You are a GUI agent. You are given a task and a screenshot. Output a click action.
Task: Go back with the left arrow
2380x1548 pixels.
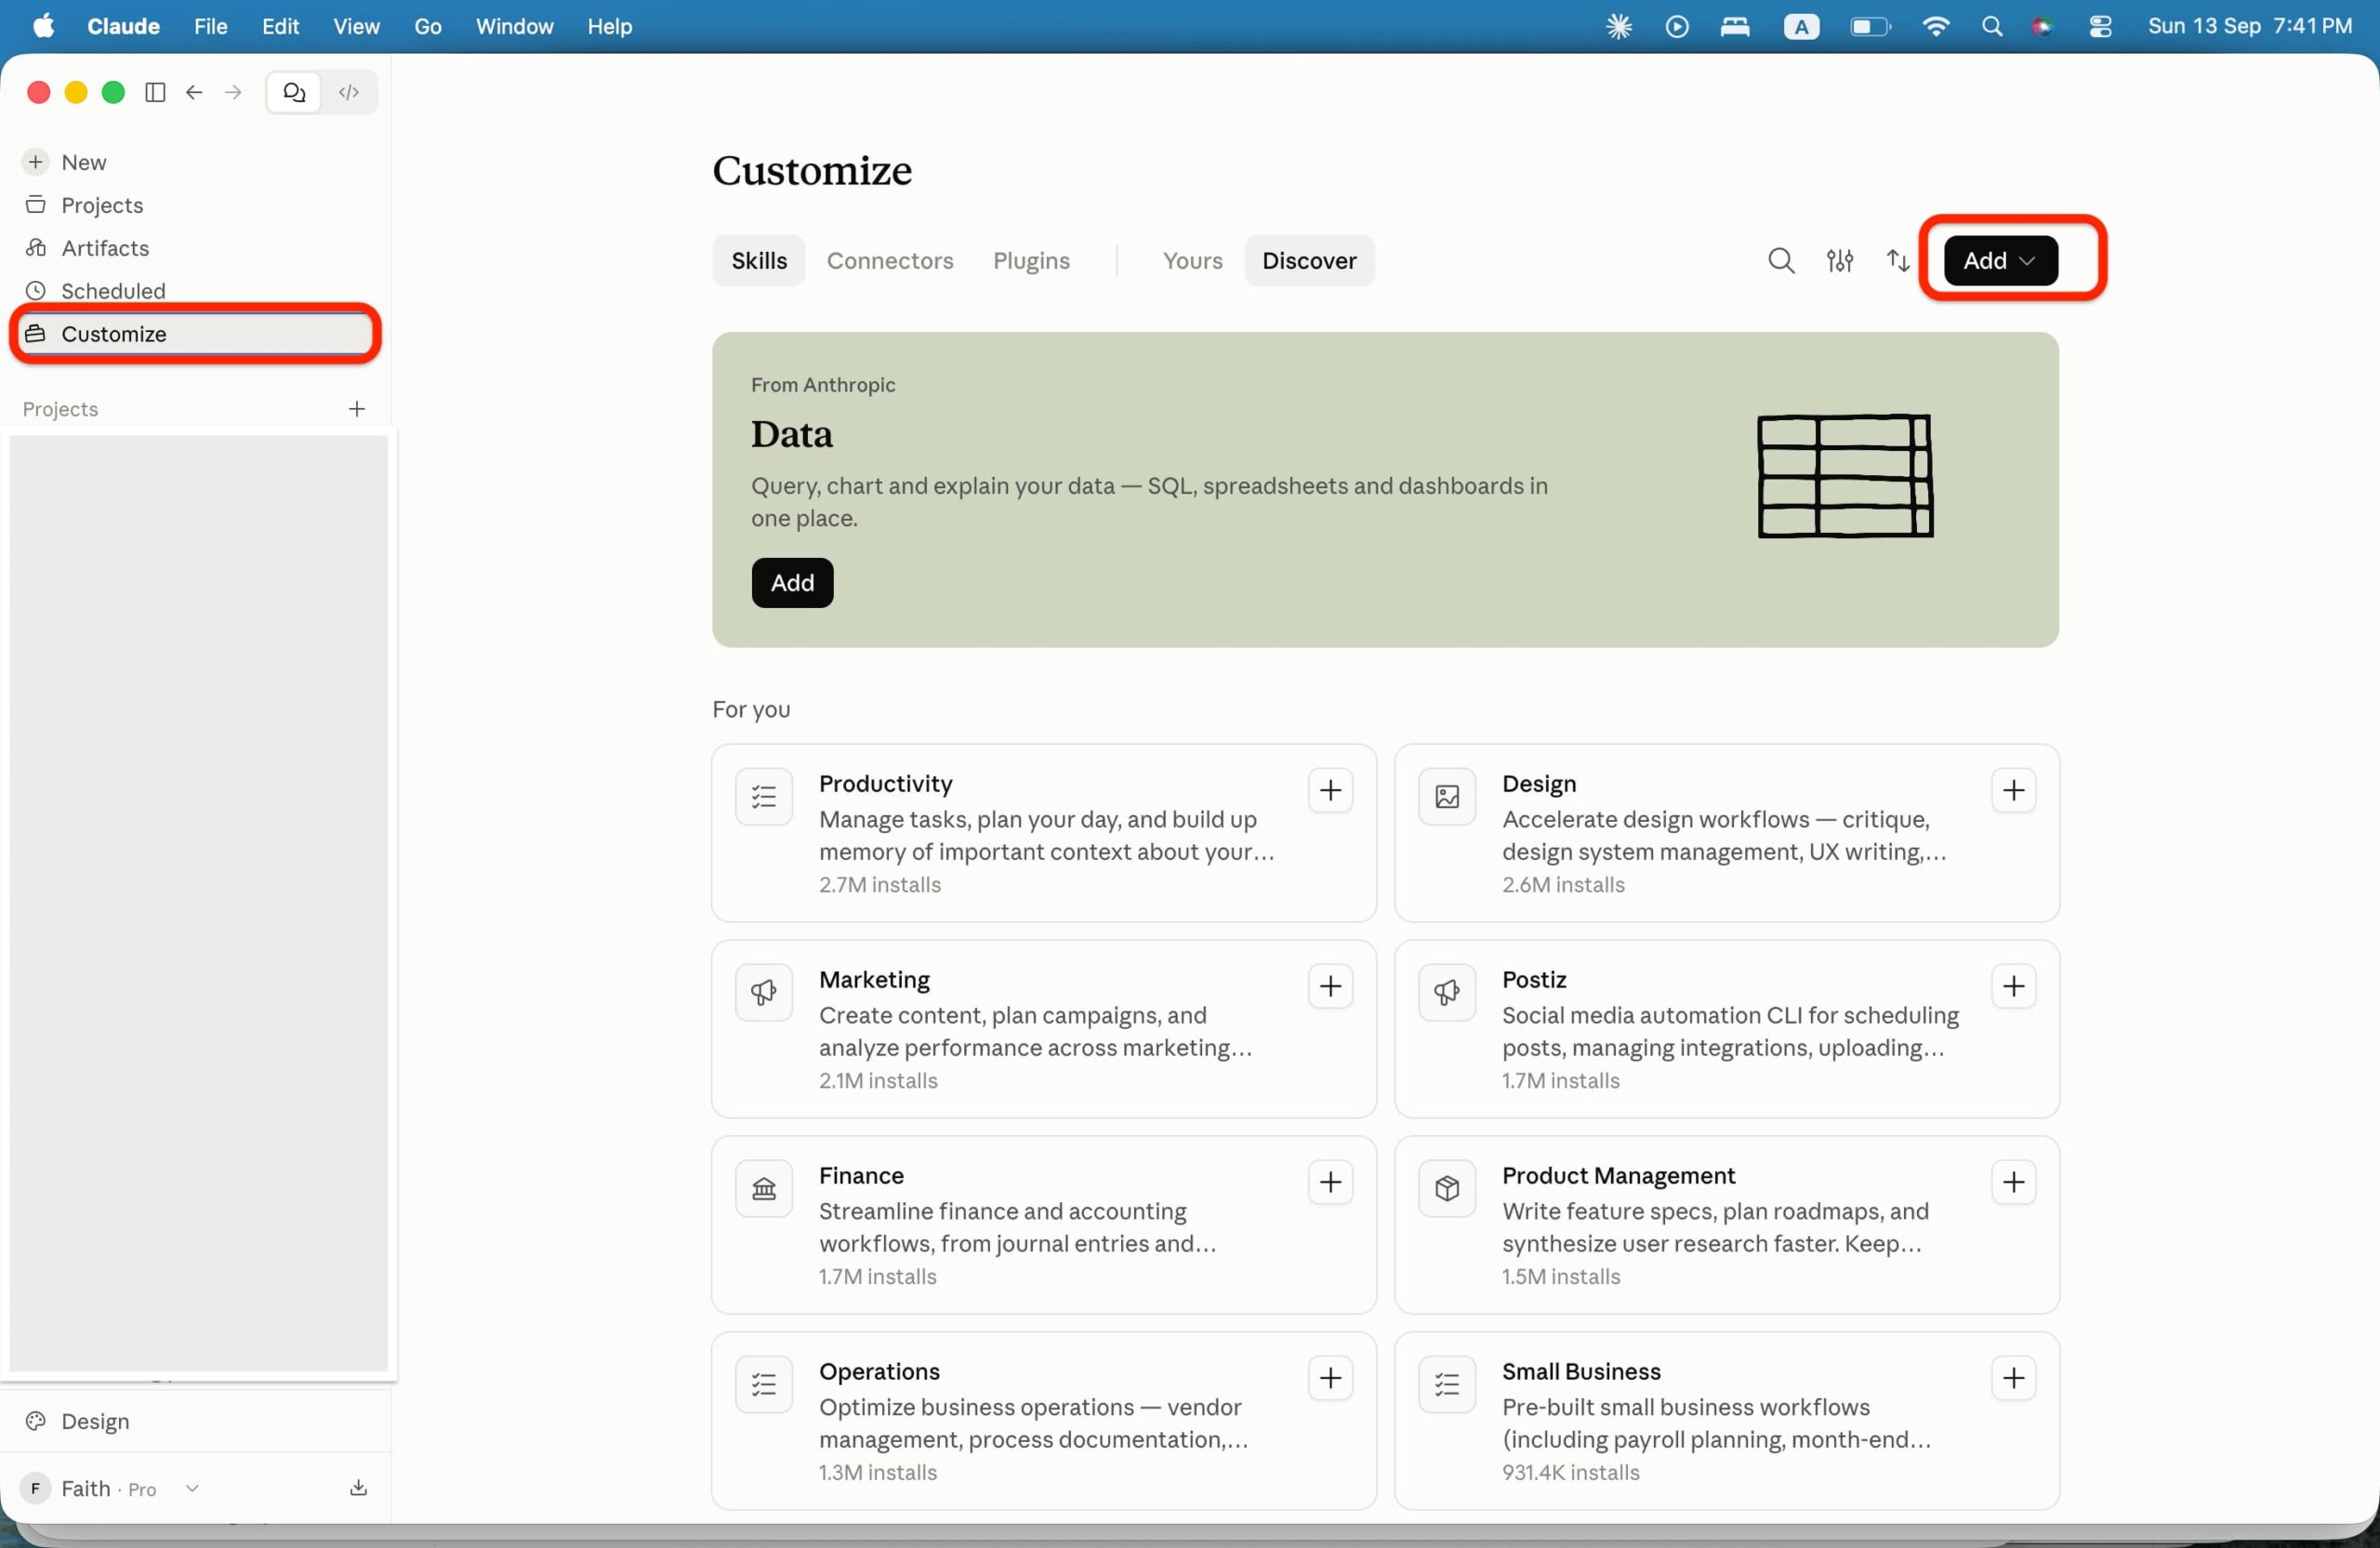(194, 92)
